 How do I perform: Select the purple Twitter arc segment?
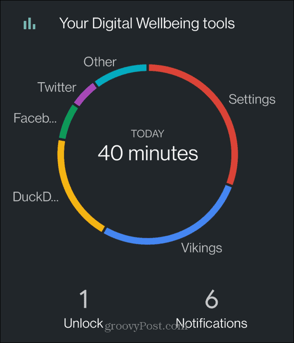(x=85, y=95)
